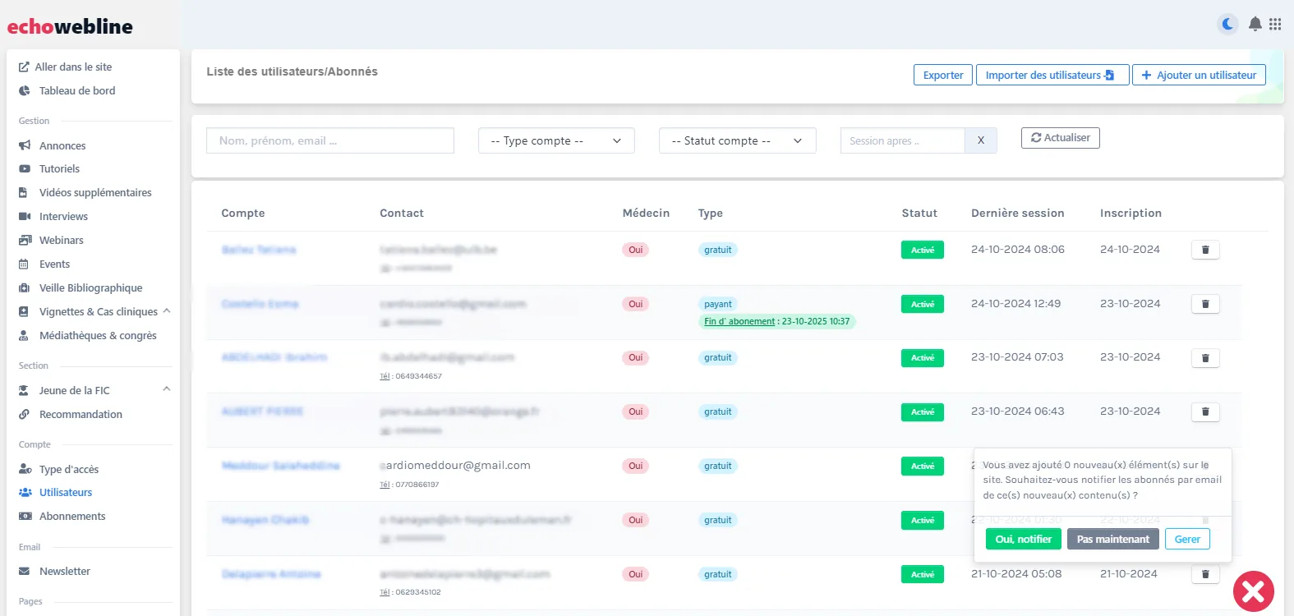Viewport: 1294px width, 616px height.
Task: Click Ajouter un utilisateur button
Action: (1199, 75)
